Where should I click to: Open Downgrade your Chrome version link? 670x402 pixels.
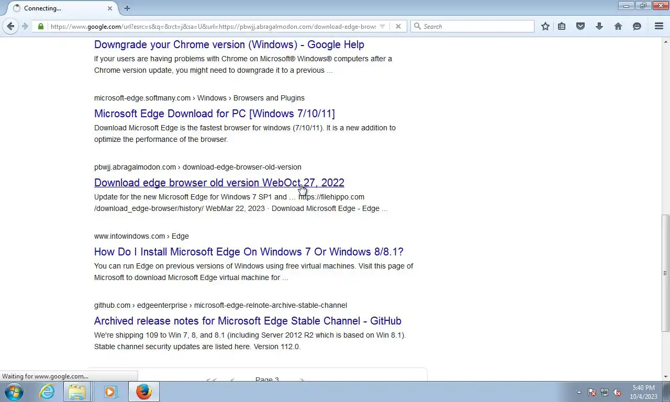(x=229, y=44)
